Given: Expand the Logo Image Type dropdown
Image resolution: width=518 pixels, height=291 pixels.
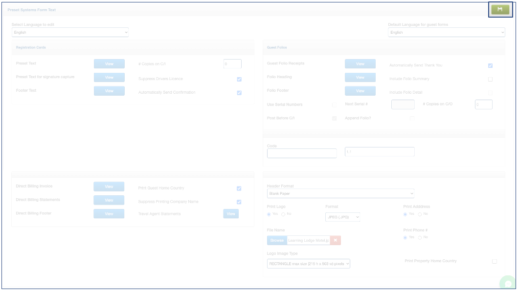Looking at the screenshot, I should coord(309,264).
